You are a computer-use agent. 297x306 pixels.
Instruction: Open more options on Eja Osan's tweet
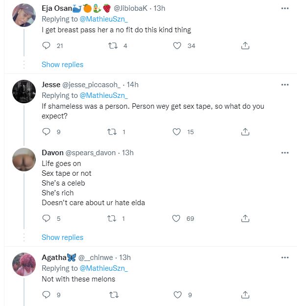(285, 9)
